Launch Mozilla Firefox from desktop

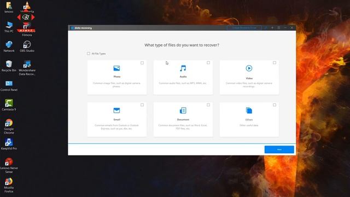pyautogui.click(x=9, y=182)
